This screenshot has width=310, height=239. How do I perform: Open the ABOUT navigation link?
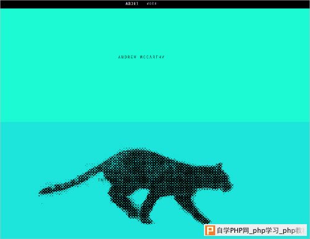tap(131, 4)
